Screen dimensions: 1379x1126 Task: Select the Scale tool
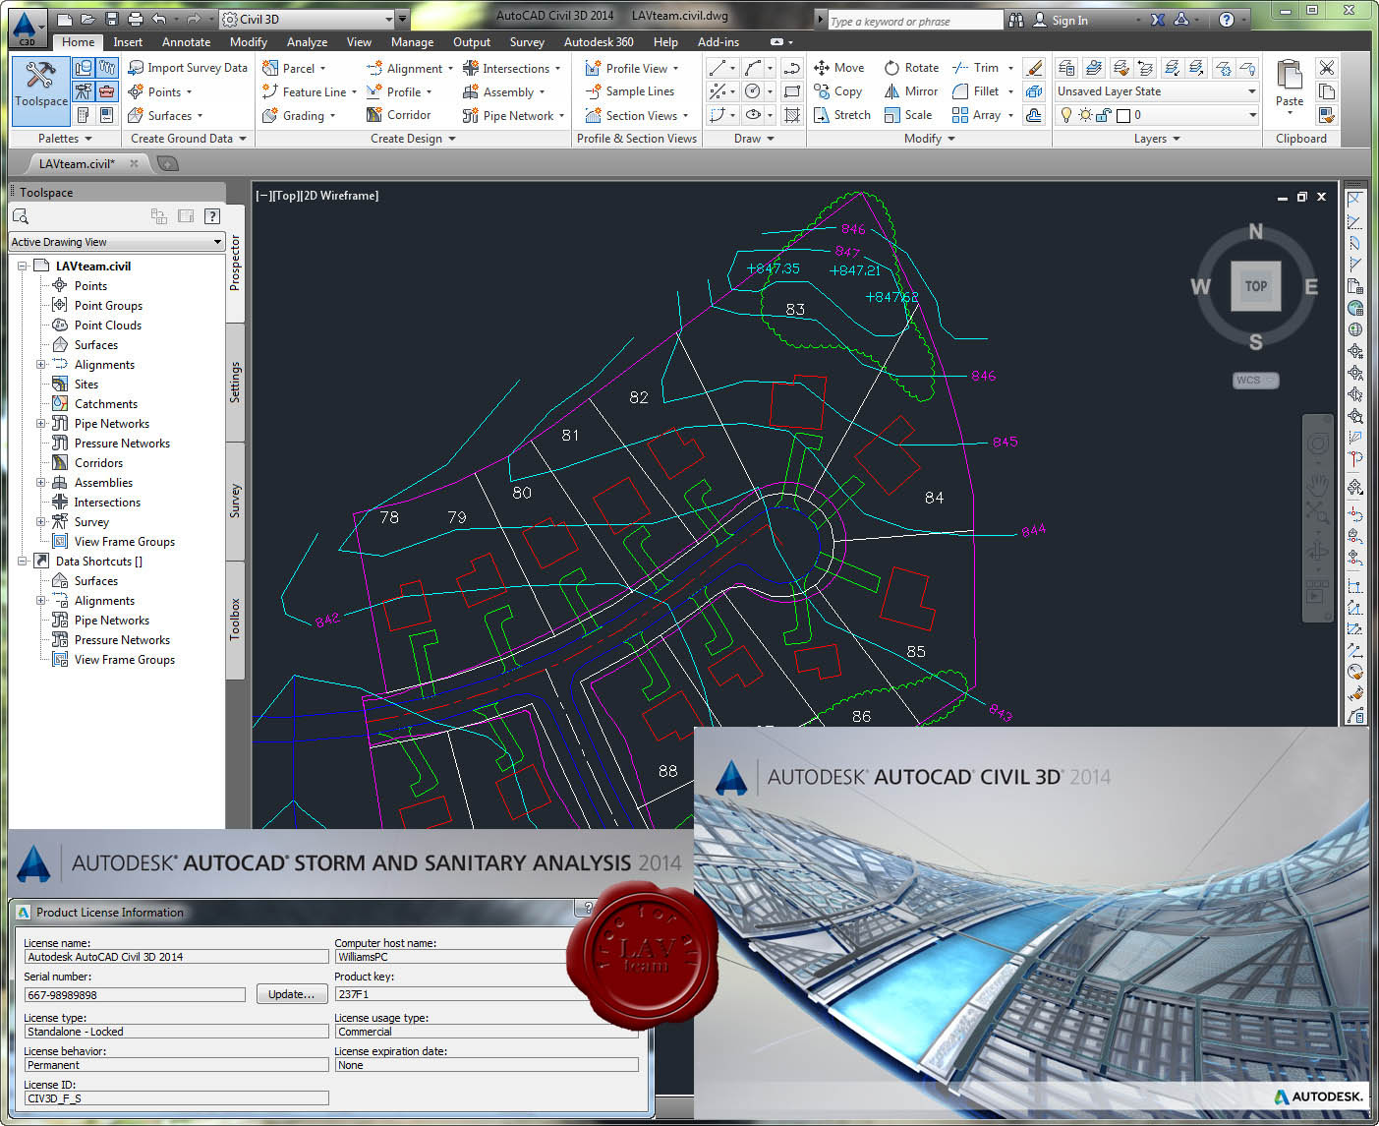(908, 115)
